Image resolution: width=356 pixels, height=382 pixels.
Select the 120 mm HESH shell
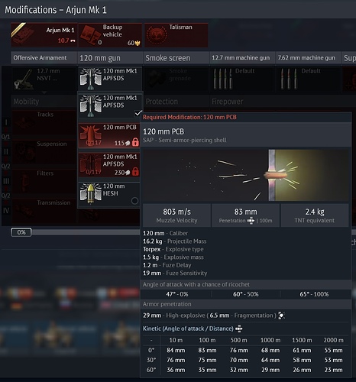coord(109,194)
